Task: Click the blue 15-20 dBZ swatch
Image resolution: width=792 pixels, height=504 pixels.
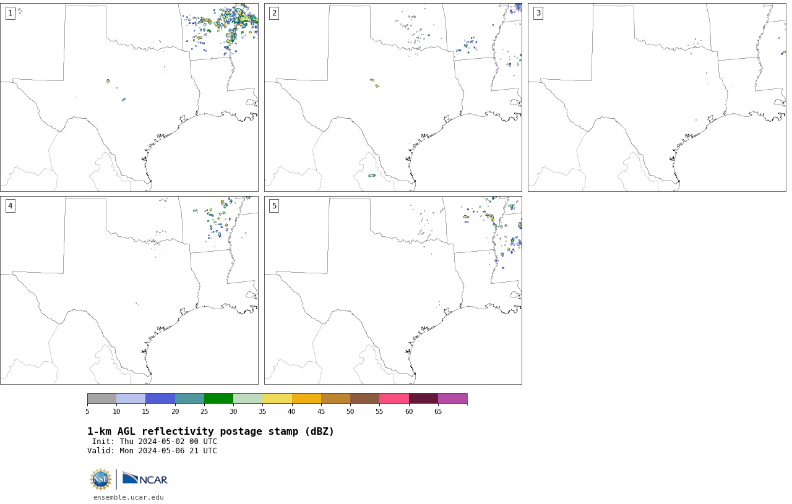Action: [160, 398]
